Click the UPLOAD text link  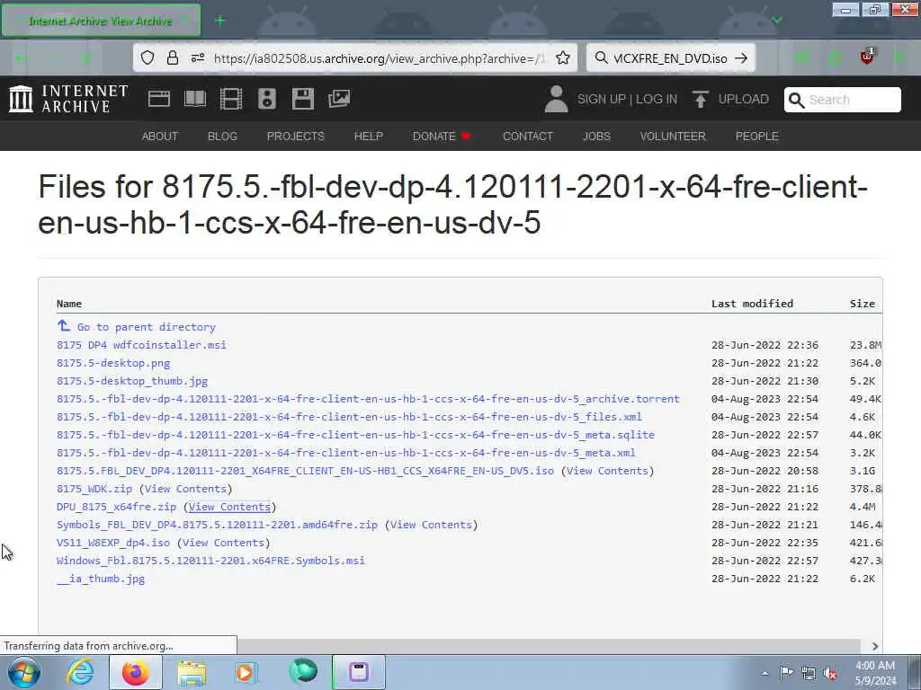tap(743, 99)
